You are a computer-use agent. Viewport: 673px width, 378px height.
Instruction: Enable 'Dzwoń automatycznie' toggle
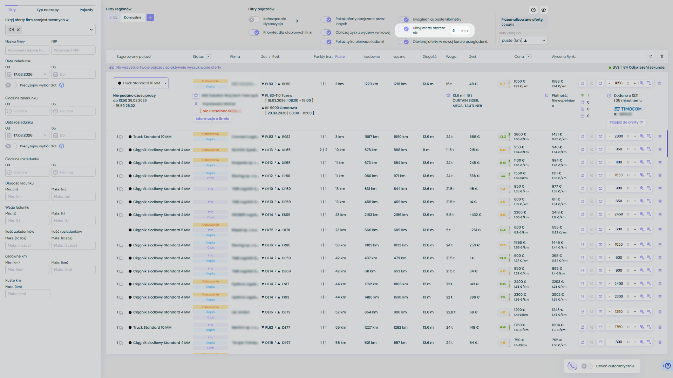click(586, 366)
